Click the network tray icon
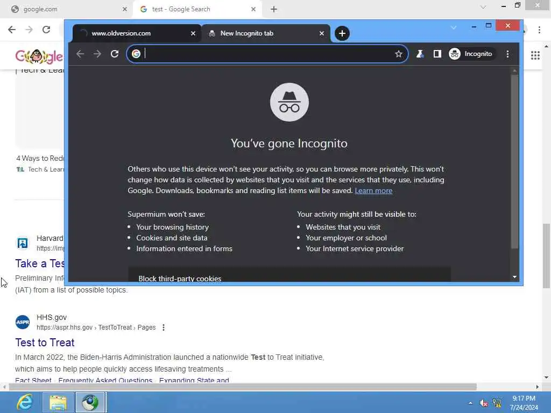Screen dimensions: 551x413 click(497, 403)
